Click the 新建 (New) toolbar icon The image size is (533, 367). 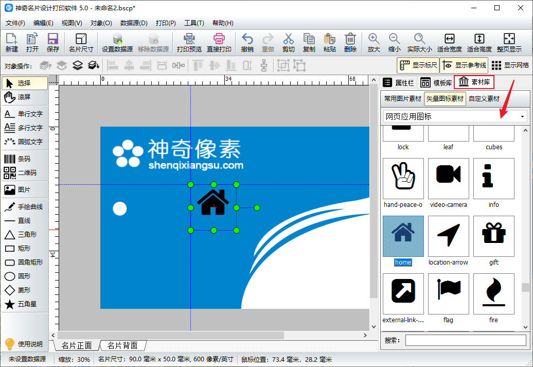(x=11, y=43)
